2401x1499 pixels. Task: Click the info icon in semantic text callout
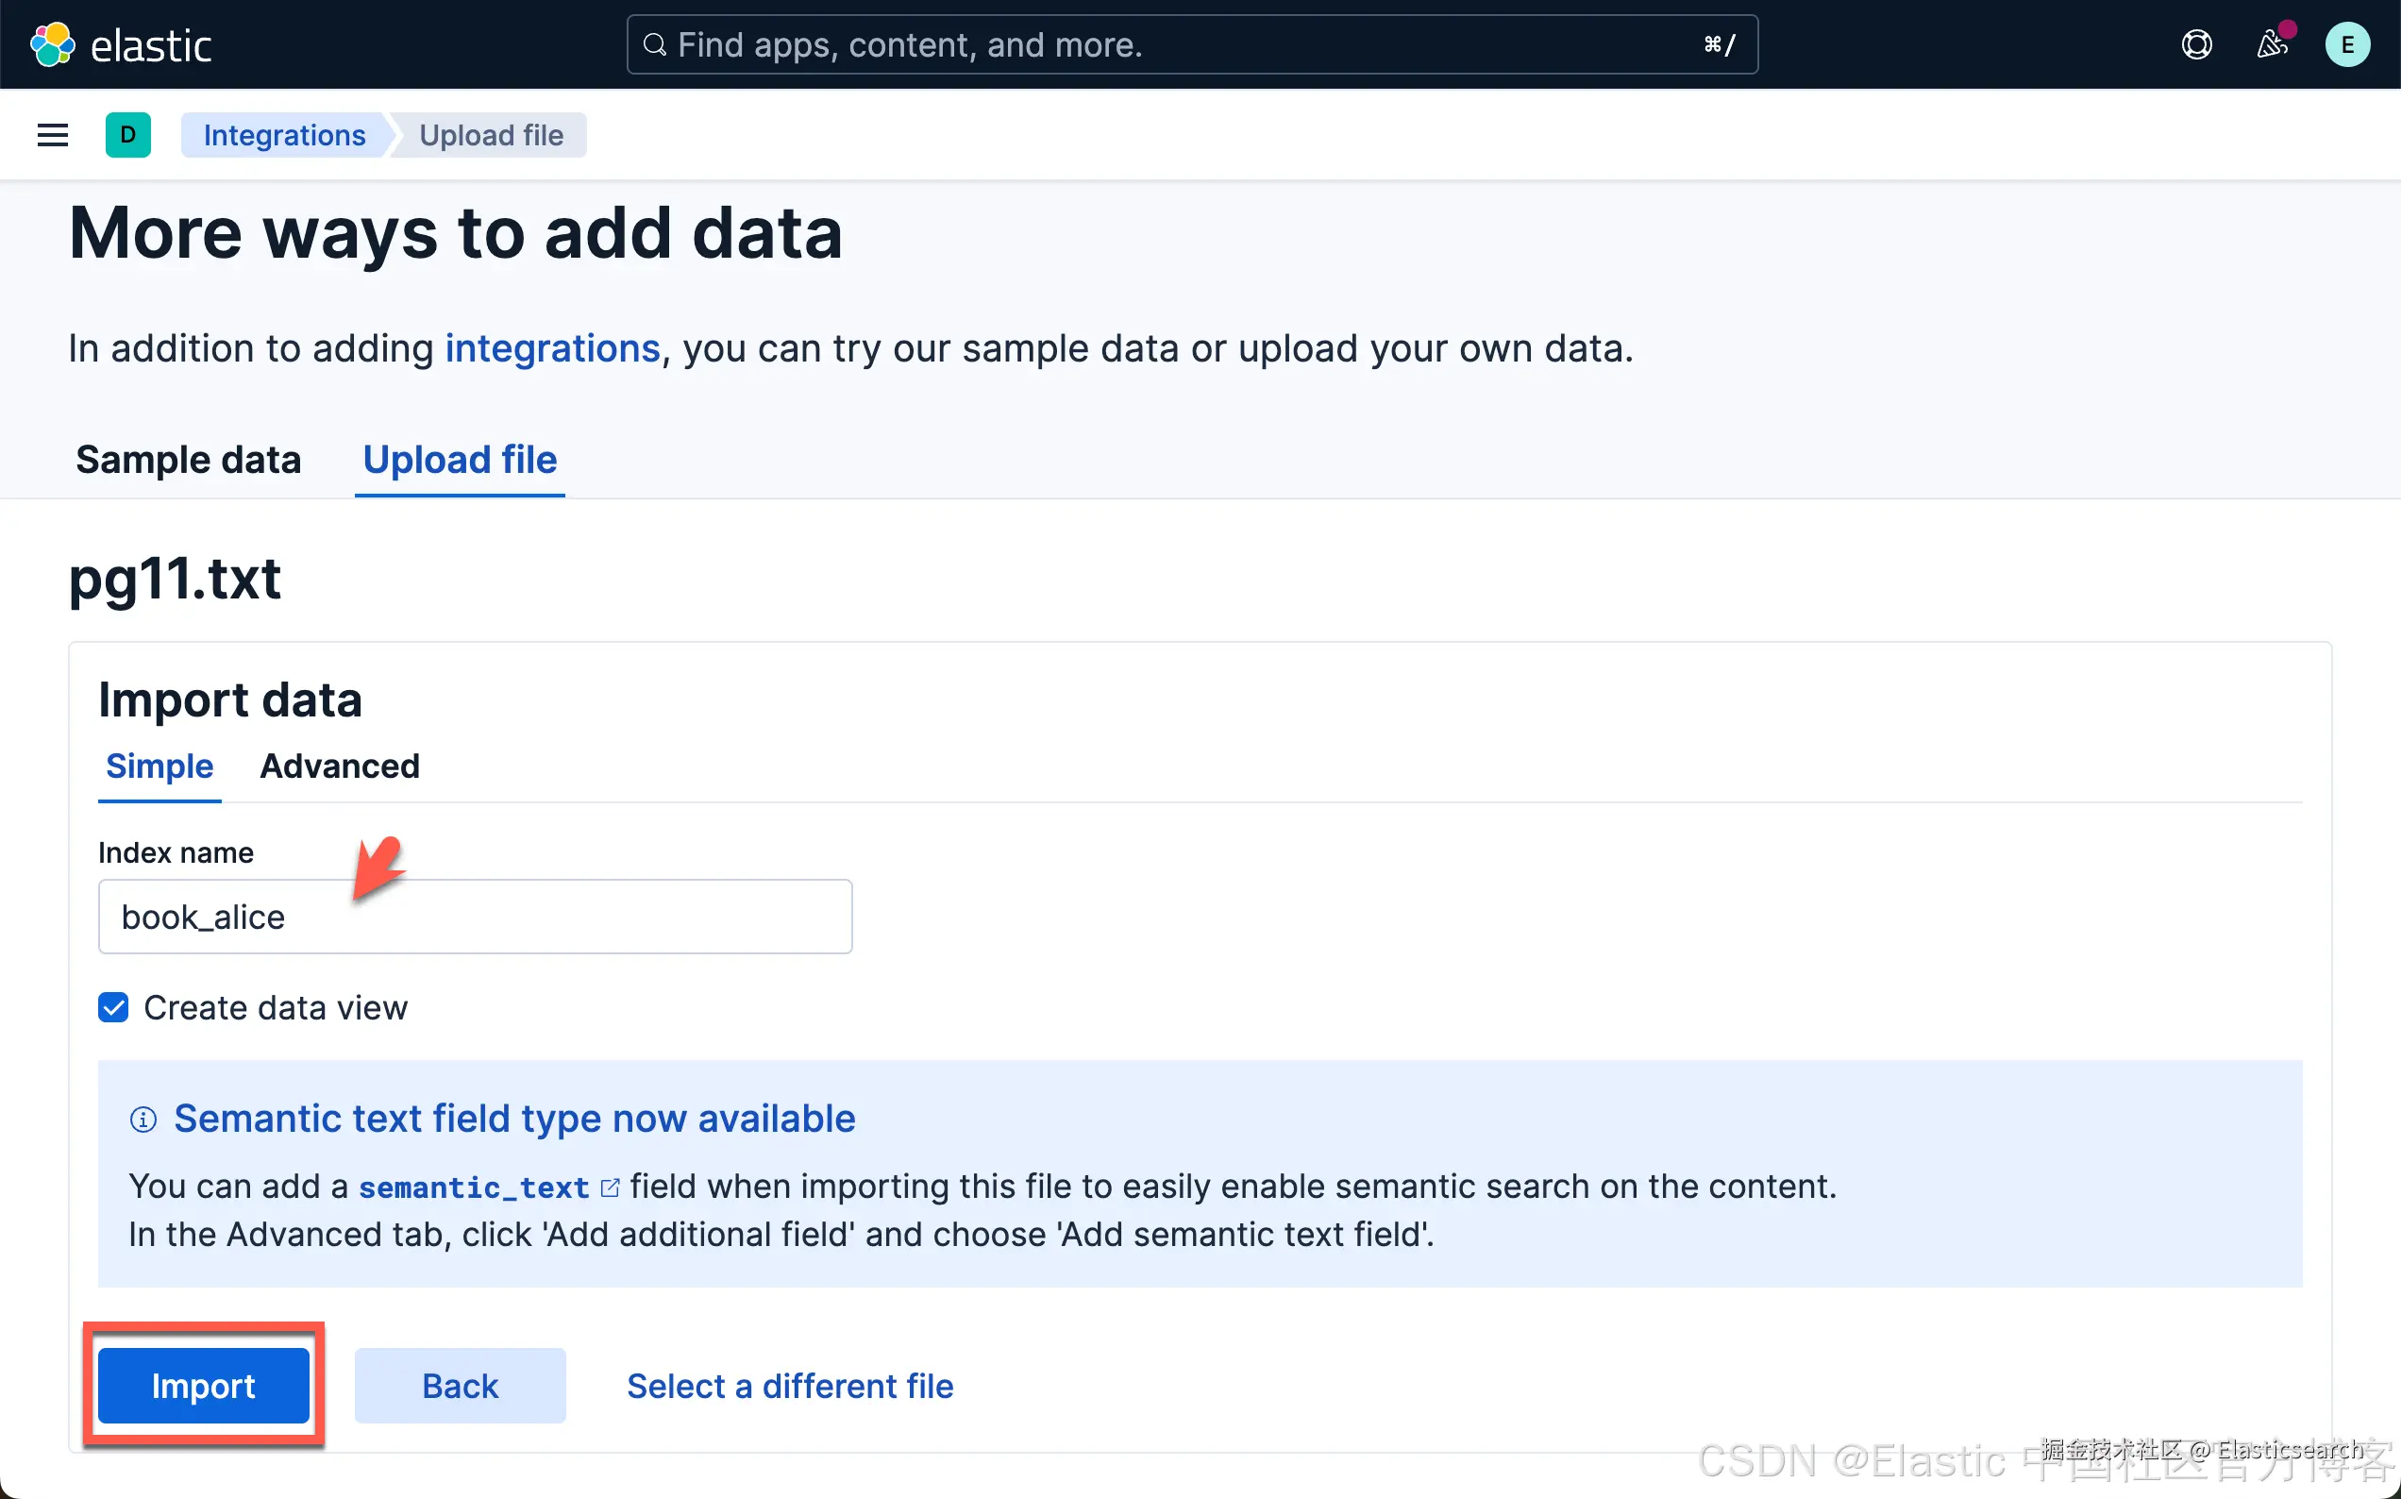[x=143, y=1120]
